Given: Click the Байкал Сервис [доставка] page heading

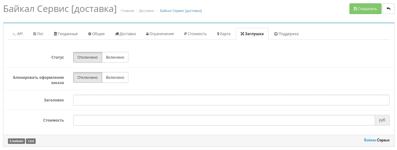Looking at the screenshot, I should point(60,9).
